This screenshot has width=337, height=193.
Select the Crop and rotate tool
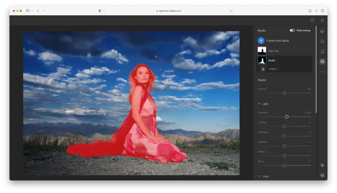pyautogui.click(x=322, y=51)
